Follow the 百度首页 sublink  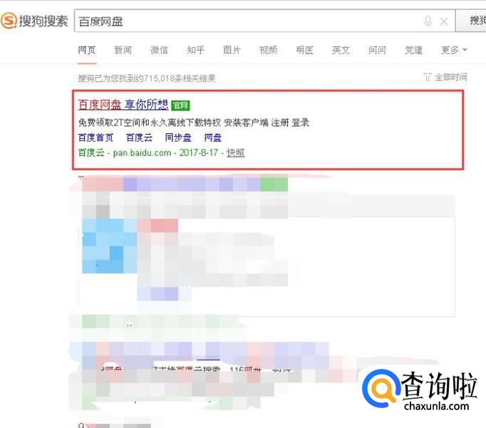click(95, 137)
